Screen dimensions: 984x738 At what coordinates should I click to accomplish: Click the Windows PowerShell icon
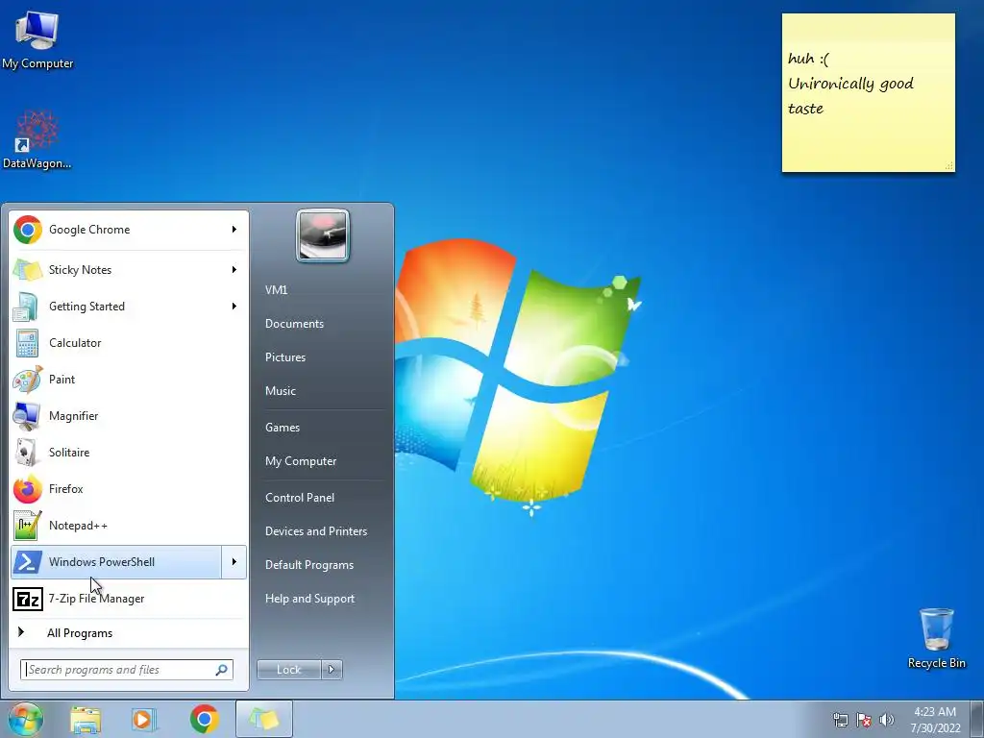28,561
